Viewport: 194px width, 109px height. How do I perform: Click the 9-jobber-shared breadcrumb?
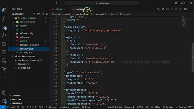(61, 14)
